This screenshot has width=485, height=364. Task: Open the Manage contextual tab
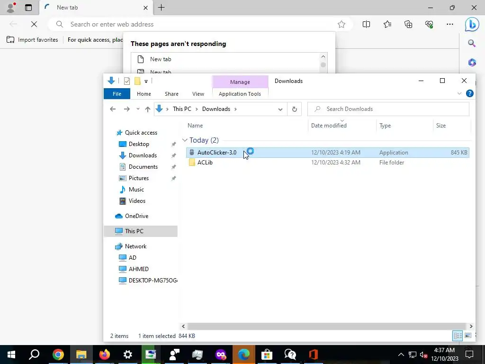coord(240,82)
